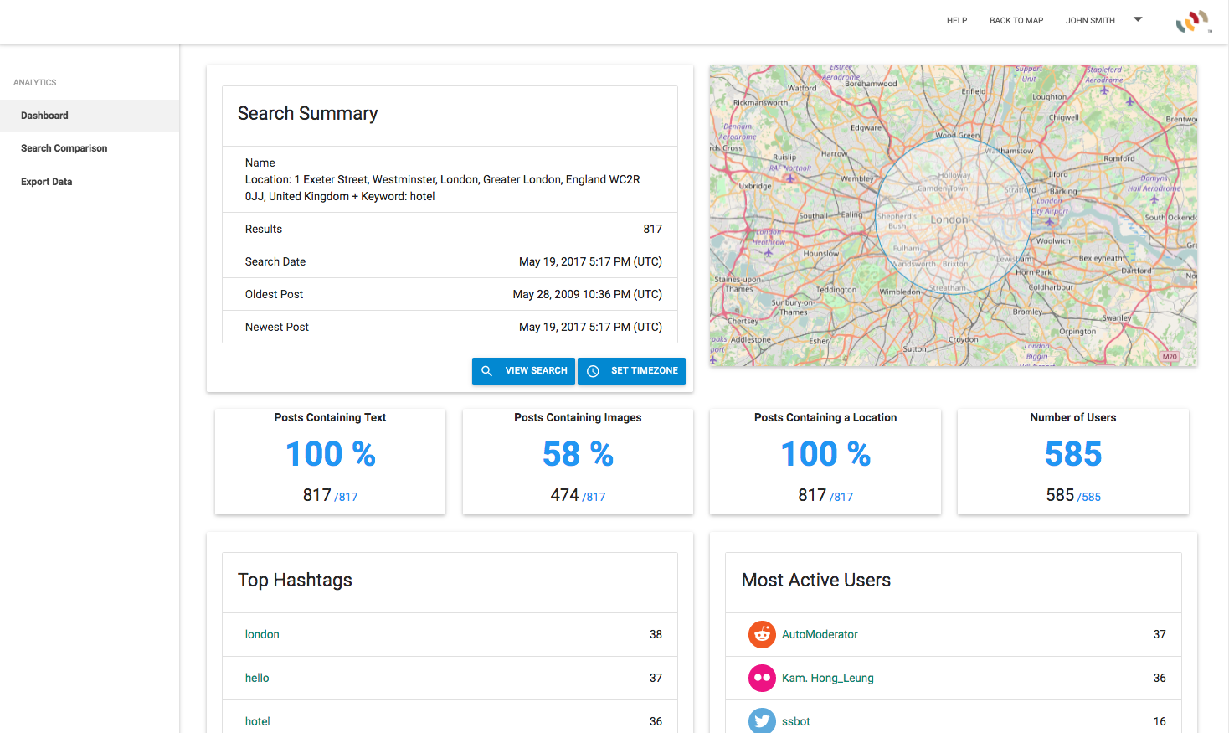Expand the John Smith dropdown arrow
1229x733 pixels.
pos(1138,19)
